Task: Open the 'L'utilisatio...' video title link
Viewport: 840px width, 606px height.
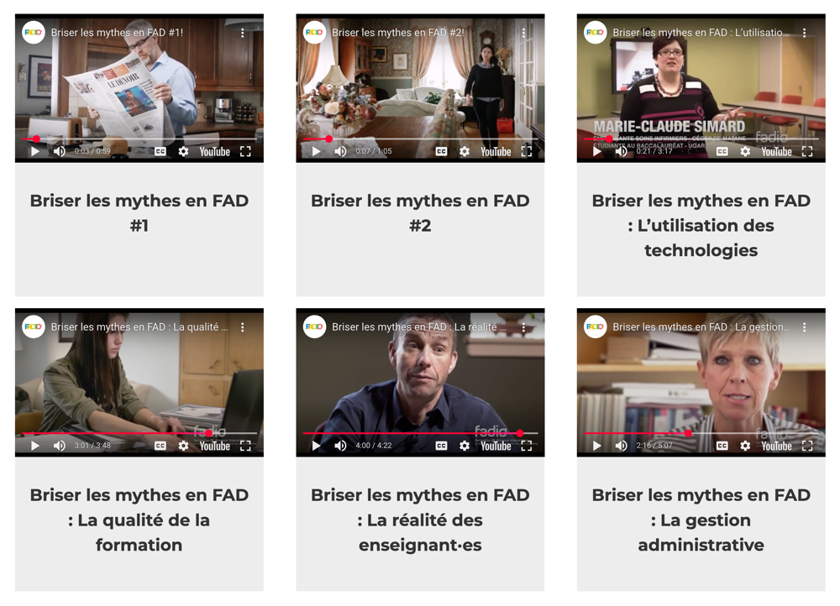Action: [x=701, y=33]
